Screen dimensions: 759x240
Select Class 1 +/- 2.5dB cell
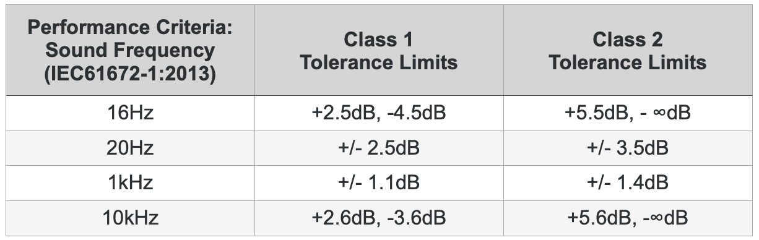point(379,148)
